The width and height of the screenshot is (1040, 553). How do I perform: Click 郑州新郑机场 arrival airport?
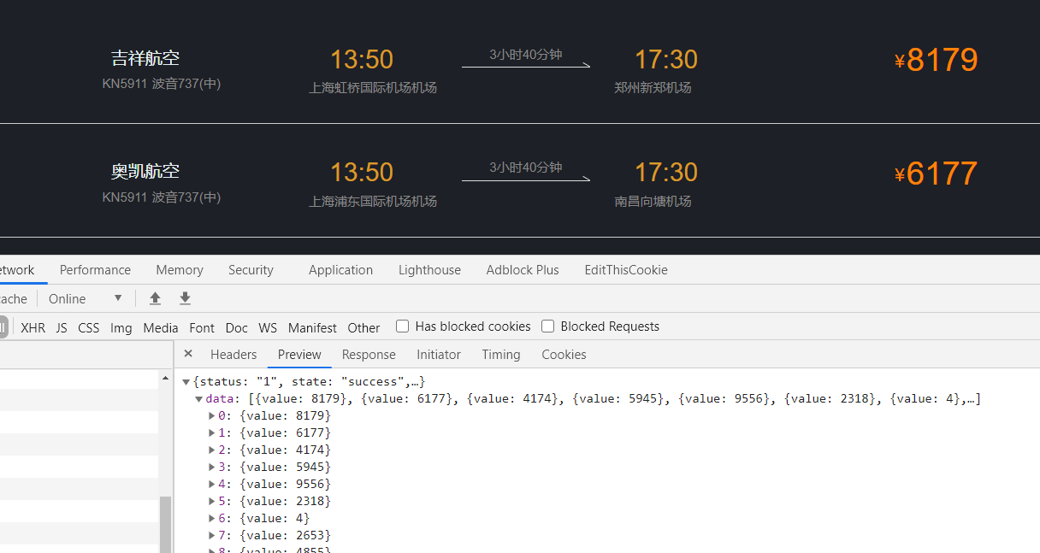point(653,87)
